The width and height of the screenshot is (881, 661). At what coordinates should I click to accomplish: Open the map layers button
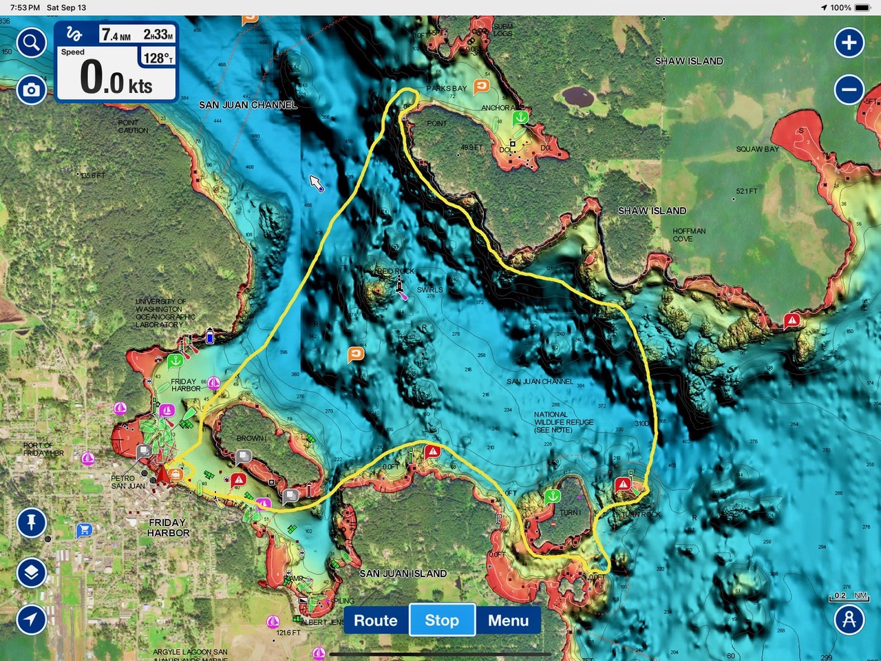[31, 571]
